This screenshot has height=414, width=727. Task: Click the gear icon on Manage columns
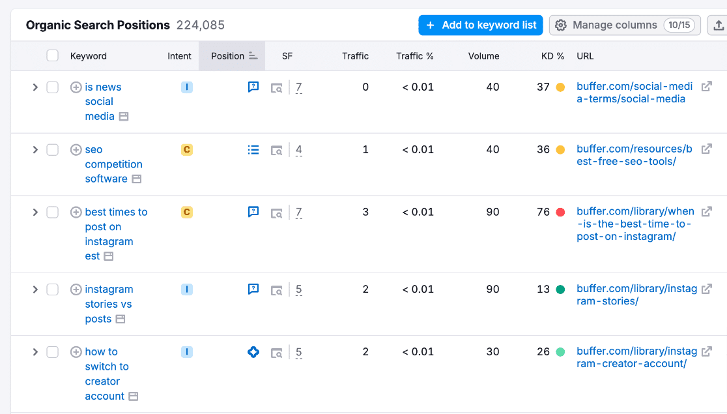click(561, 25)
